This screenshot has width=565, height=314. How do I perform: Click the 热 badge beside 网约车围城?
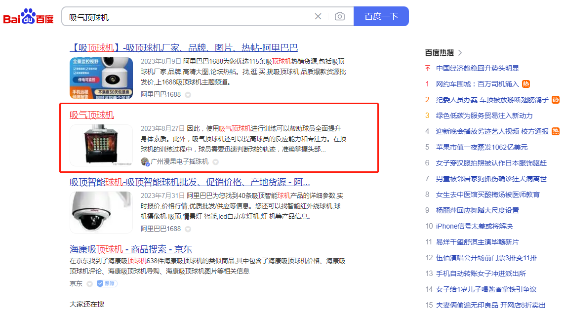click(526, 84)
